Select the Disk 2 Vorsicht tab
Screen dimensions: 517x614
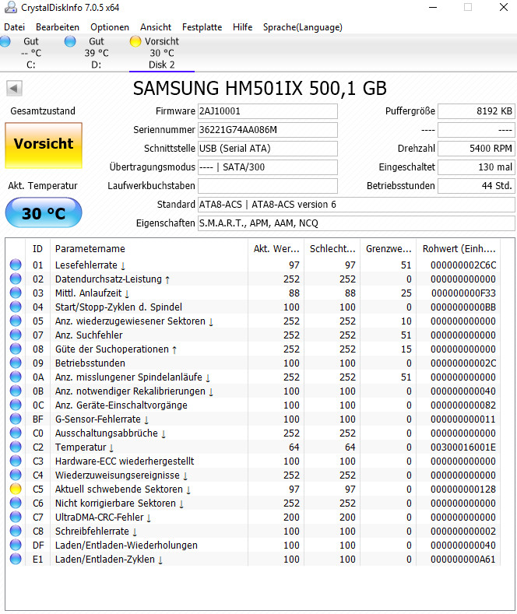pyautogui.click(x=162, y=53)
